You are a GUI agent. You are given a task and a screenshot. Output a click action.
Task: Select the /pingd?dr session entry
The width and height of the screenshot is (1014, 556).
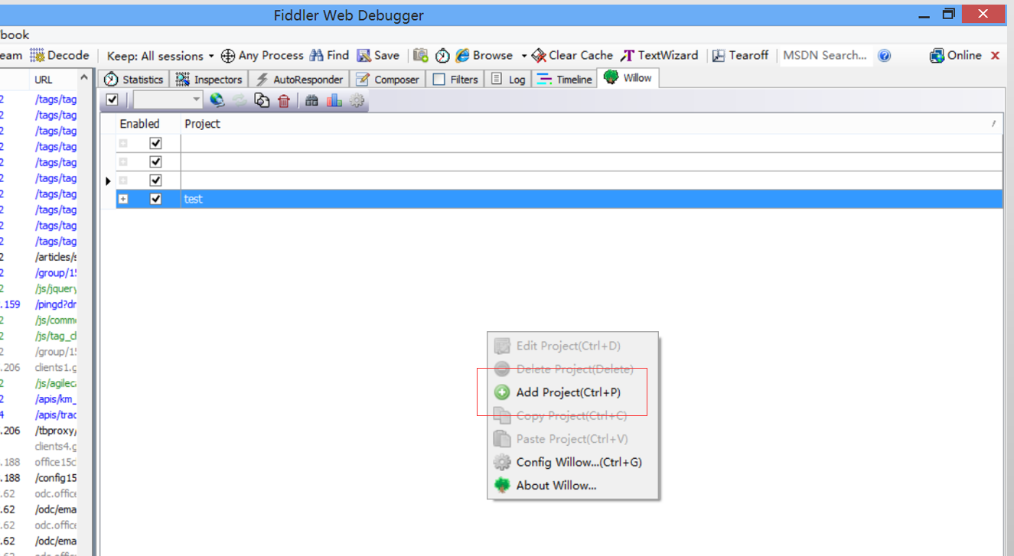click(56, 304)
